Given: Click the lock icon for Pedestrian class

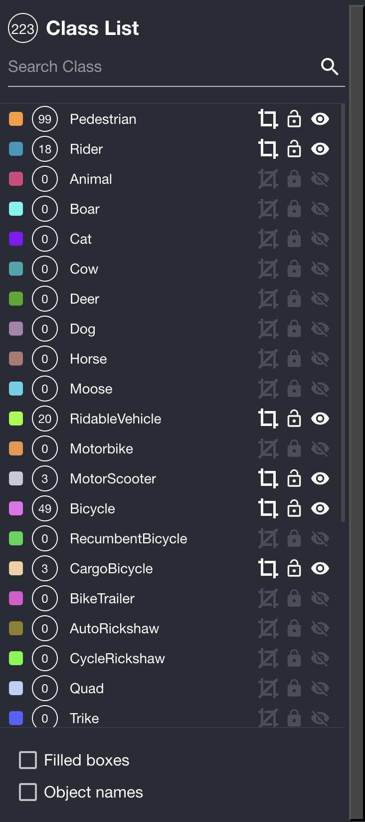Looking at the screenshot, I should point(294,119).
